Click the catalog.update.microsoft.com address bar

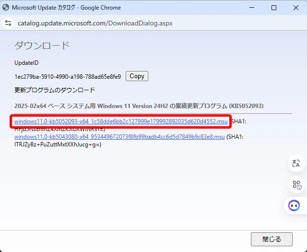coord(95,24)
